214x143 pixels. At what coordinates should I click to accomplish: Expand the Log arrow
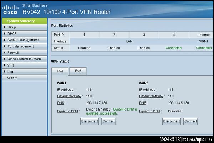tap(5, 71)
